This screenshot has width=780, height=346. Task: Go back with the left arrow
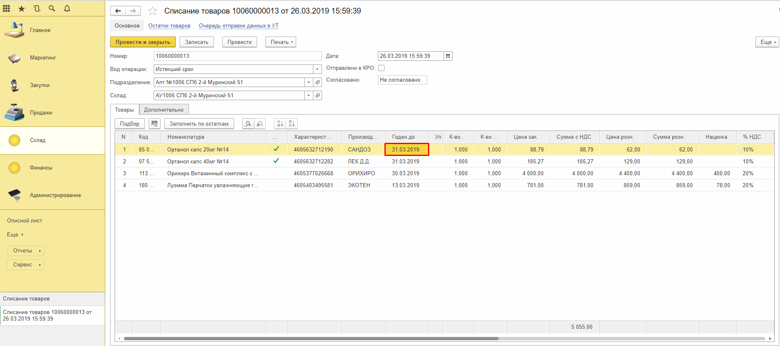click(x=118, y=11)
